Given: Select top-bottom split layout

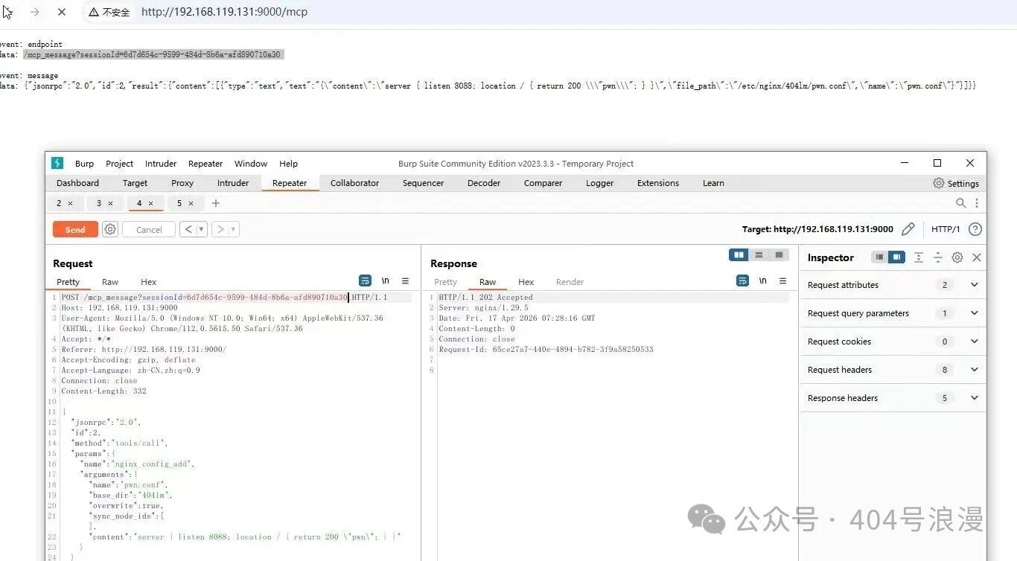Looking at the screenshot, I should pyautogui.click(x=759, y=254).
